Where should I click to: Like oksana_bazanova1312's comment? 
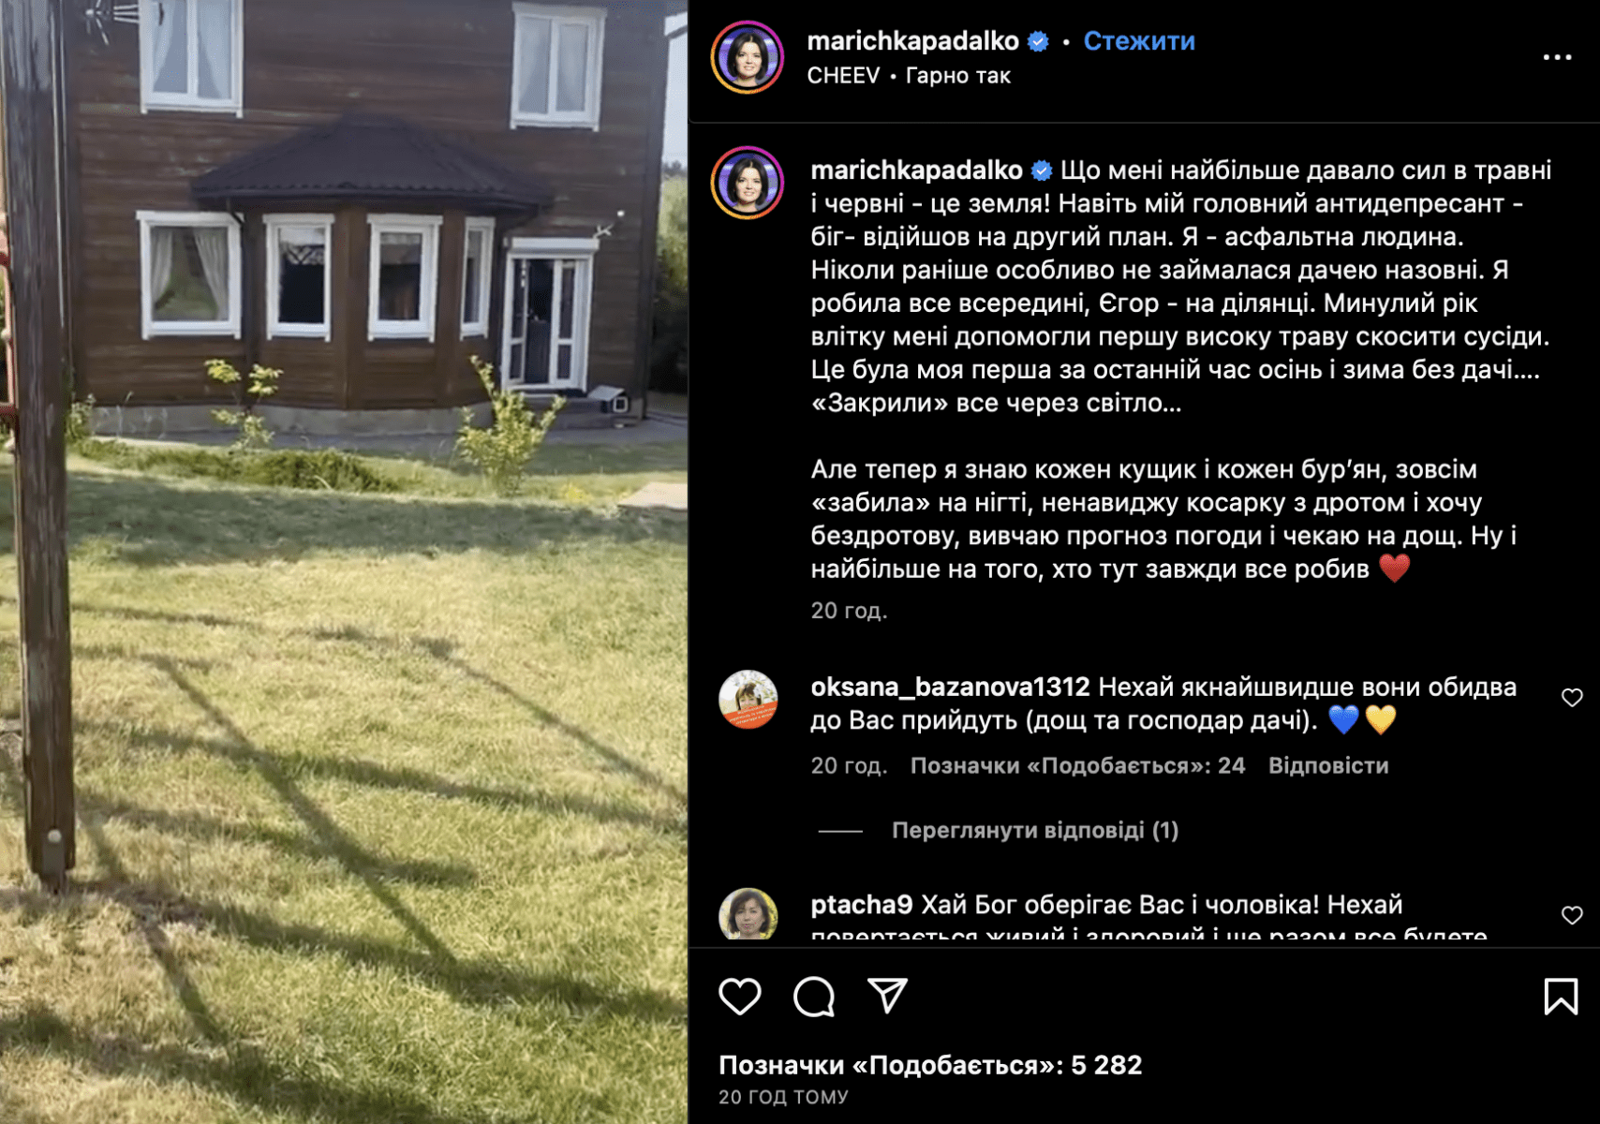[x=1572, y=698]
